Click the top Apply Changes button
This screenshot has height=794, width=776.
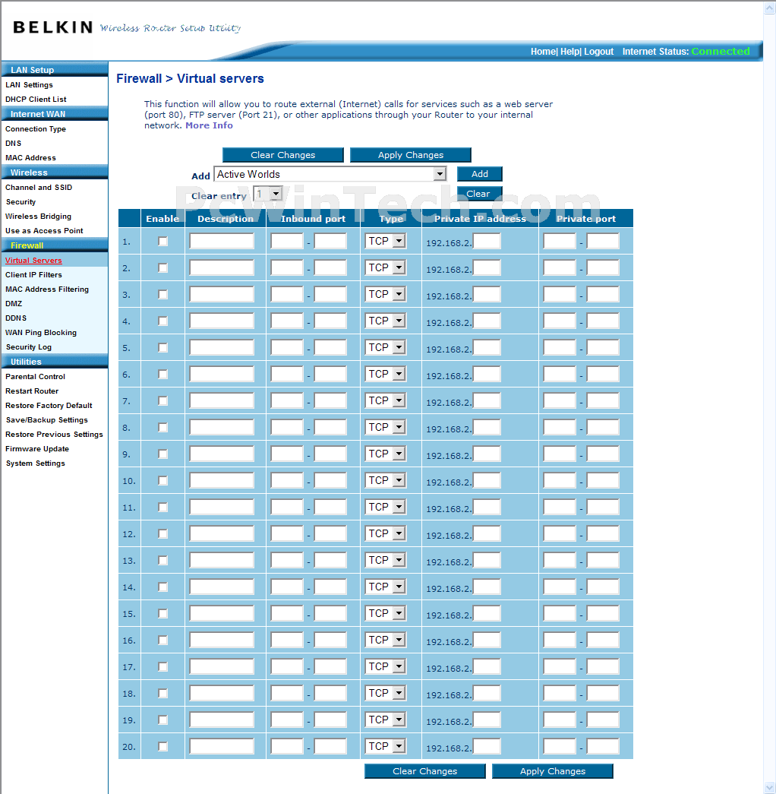click(x=411, y=155)
